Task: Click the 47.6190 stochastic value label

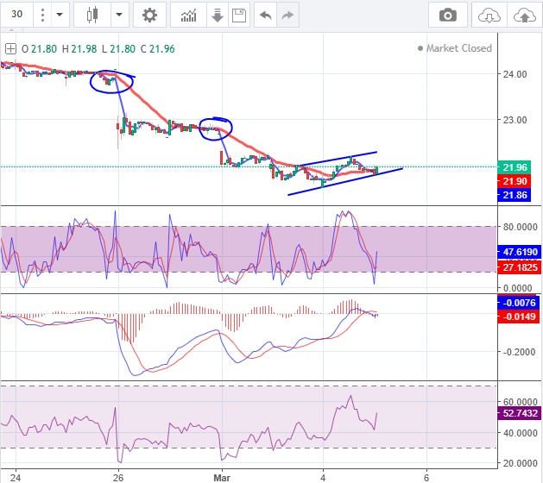Action: point(520,252)
